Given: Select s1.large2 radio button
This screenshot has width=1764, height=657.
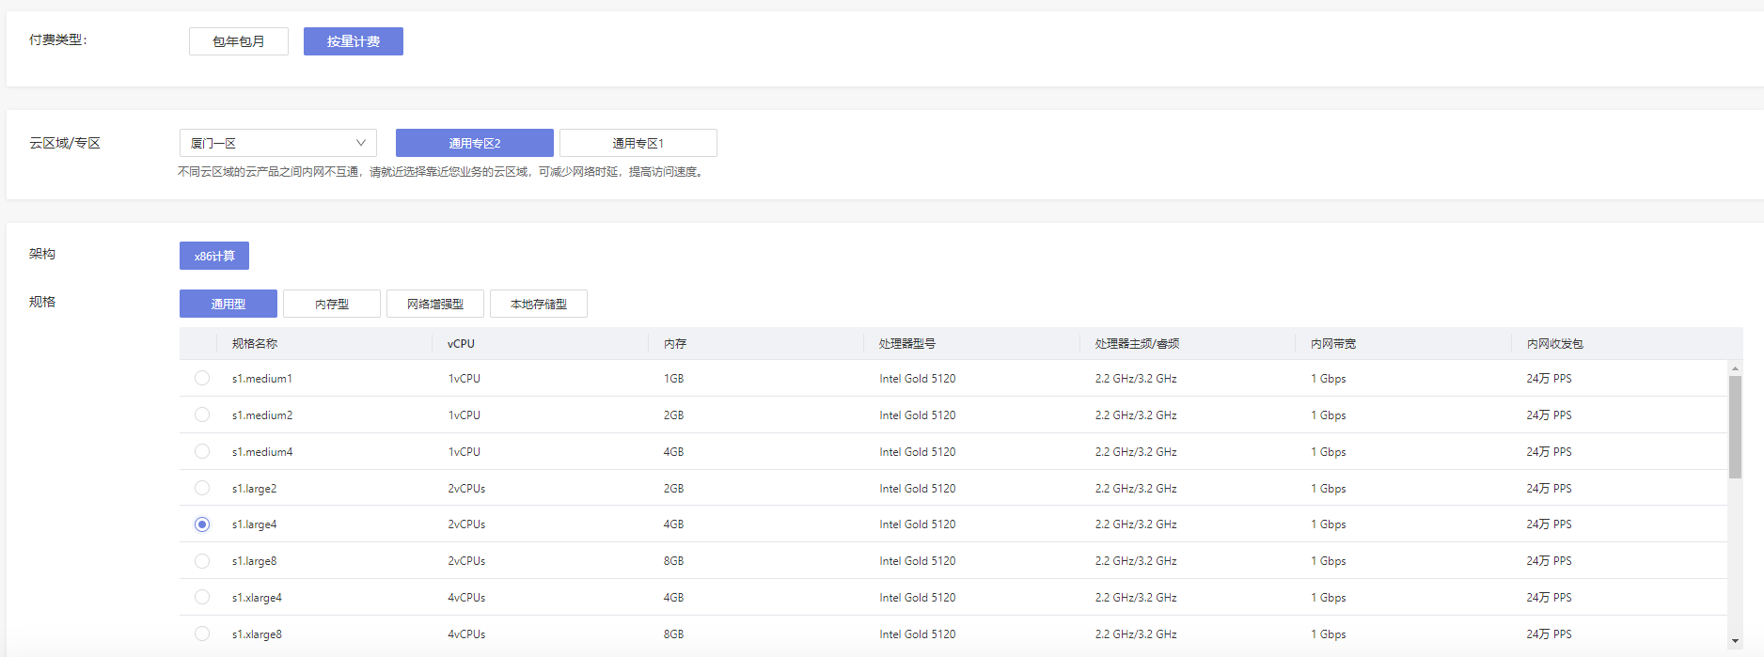Looking at the screenshot, I should point(202,488).
